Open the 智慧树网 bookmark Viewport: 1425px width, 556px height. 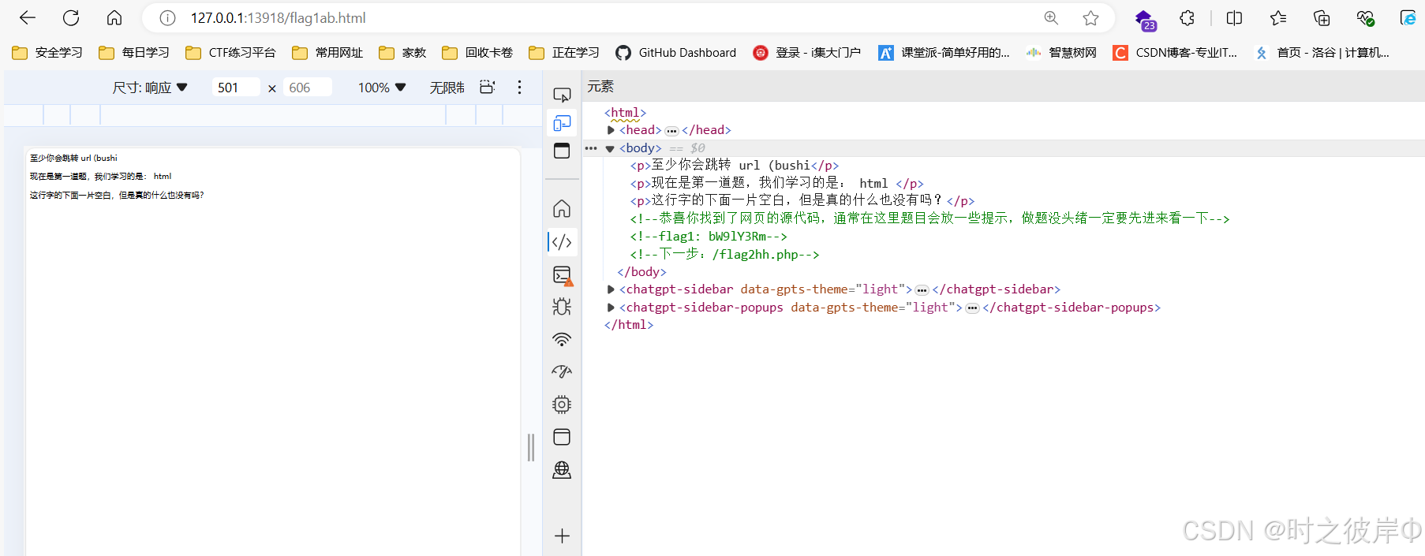coord(1061,53)
